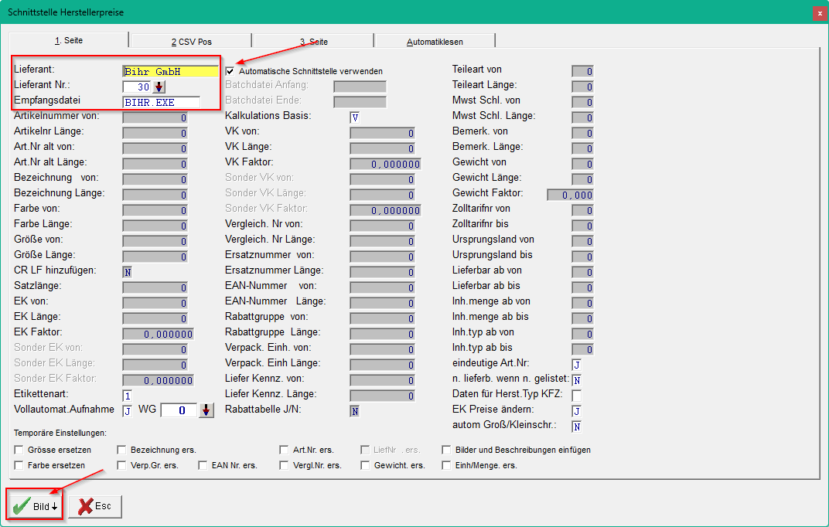Click the Mwst Schl. von field
The height and width of the screenshot is (527, 829).
coord(582,102)
